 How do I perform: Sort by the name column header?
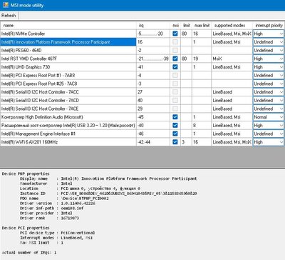(68, 26)
